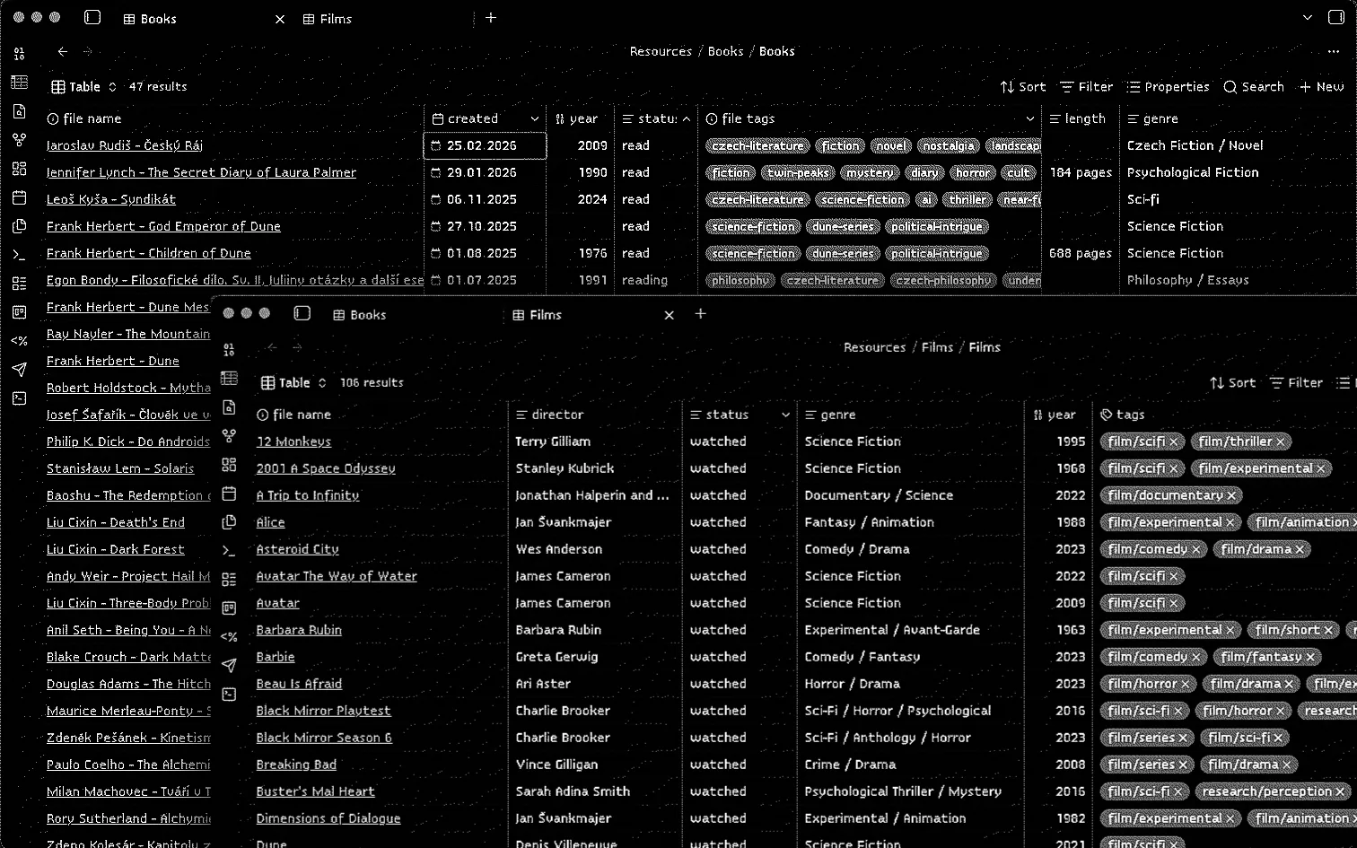Go back with the Books window back arrow
Screen dimensions: 1357x848
pos(63,51)
